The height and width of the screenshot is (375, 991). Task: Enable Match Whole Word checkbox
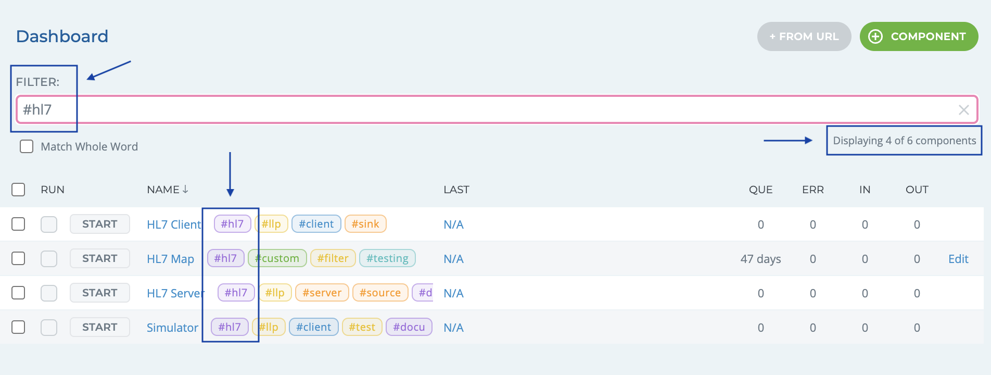click(x=27, y=146)
